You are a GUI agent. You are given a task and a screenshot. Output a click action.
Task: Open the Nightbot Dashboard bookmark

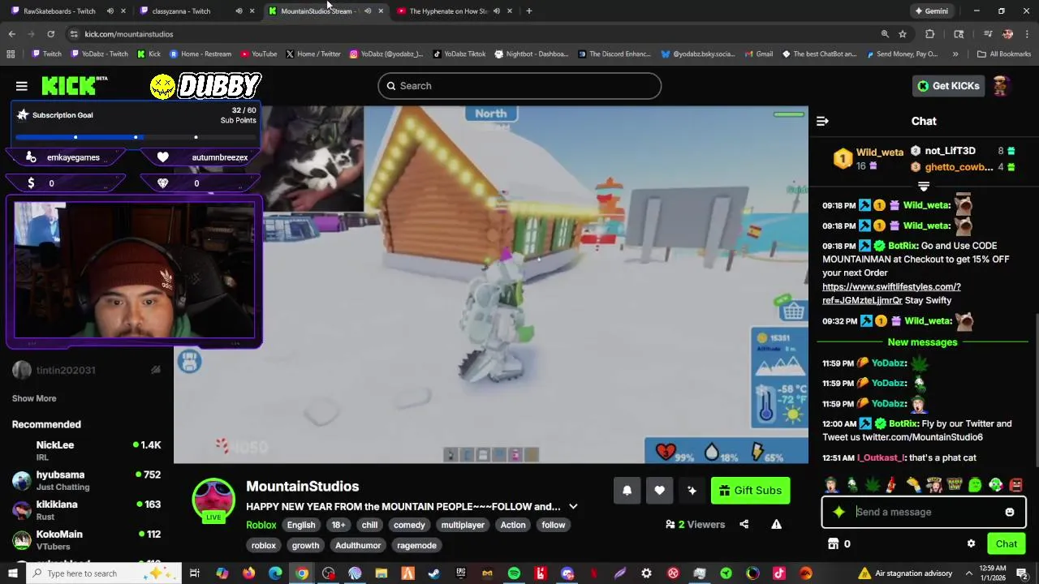click(x=531, y=54)
